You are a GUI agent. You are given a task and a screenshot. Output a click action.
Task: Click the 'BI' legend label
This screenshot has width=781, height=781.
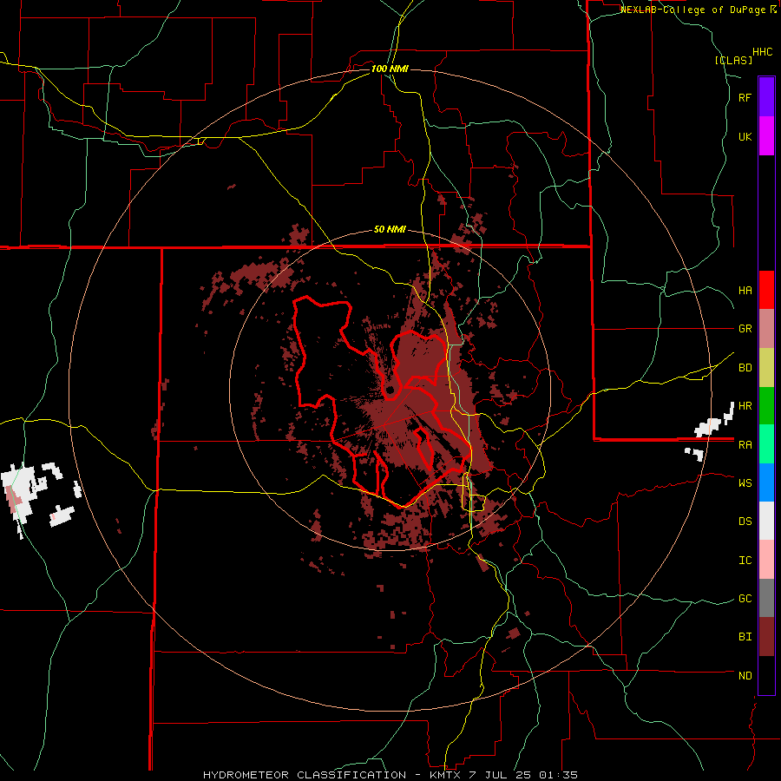tap(745, 637)
